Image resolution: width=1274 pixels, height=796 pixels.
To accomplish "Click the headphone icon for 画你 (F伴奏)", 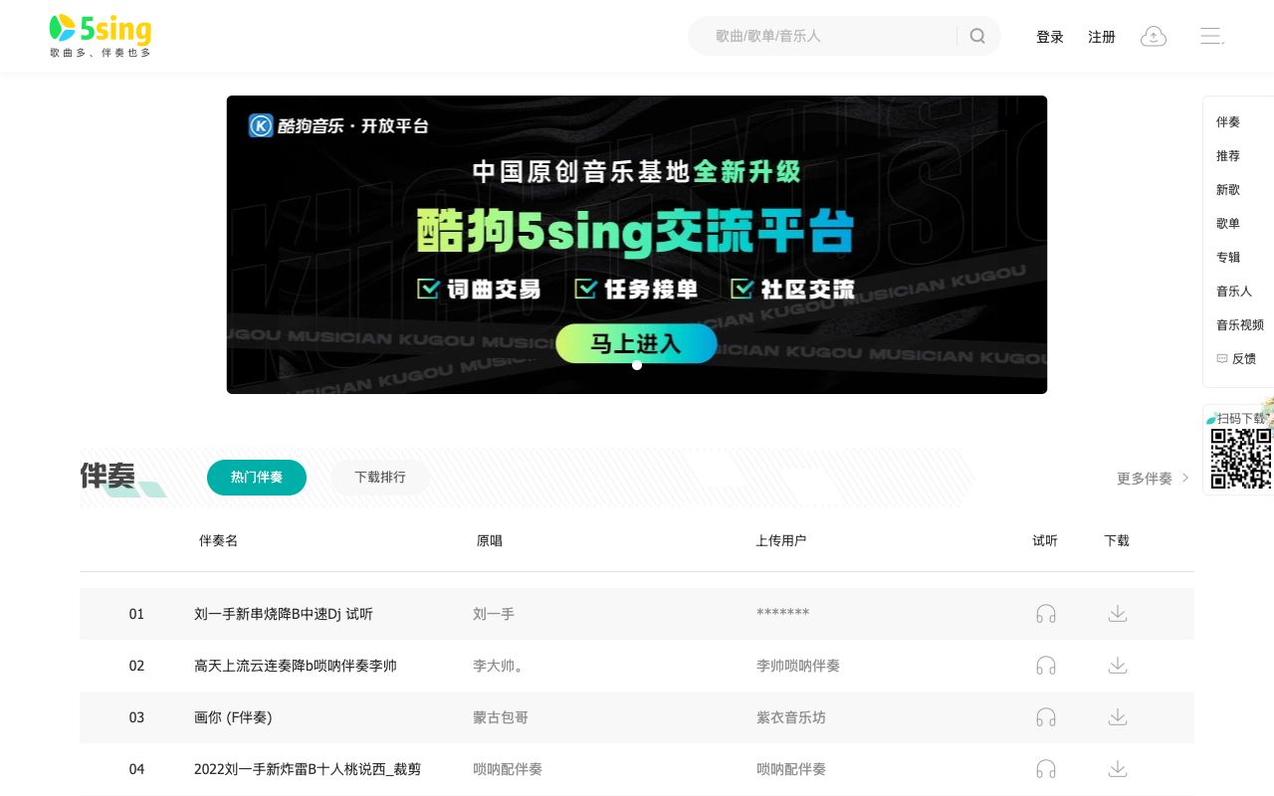I will 1045,717.
